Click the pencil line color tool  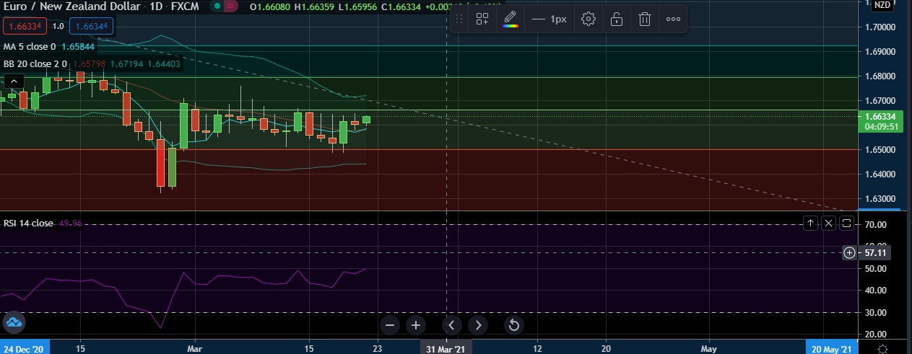coord(511,19)
